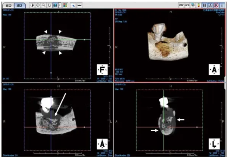Click the IMP implant button
Viewport: 228px width, 157px height.
coord(181,5)
